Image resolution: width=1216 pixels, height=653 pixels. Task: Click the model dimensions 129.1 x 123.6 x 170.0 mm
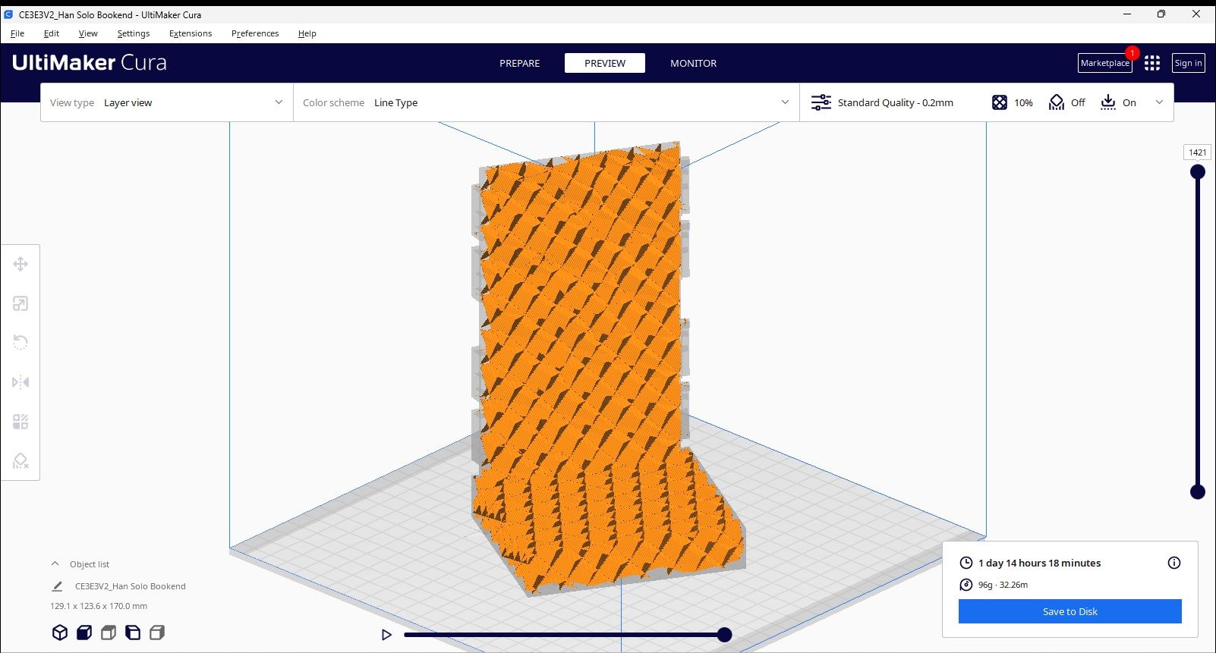tap(99, 606)
